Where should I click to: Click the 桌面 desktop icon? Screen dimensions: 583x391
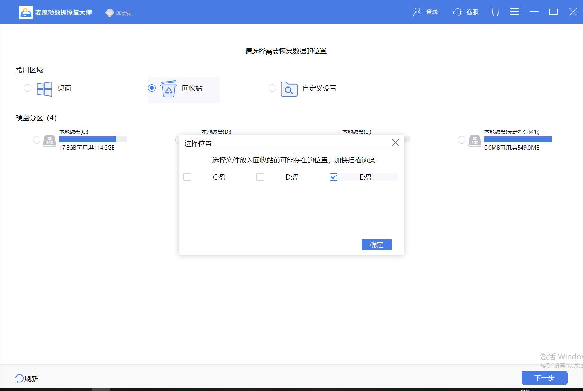(x=44, y=88)
